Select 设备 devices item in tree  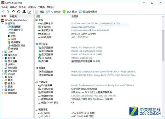click(x=8, y=77)
